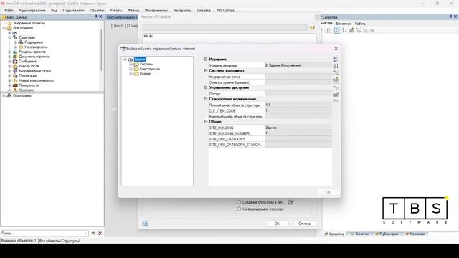Screen dimensions: 459x258
Task: Click the file path field in import dialog
Action: click(224, 27)
